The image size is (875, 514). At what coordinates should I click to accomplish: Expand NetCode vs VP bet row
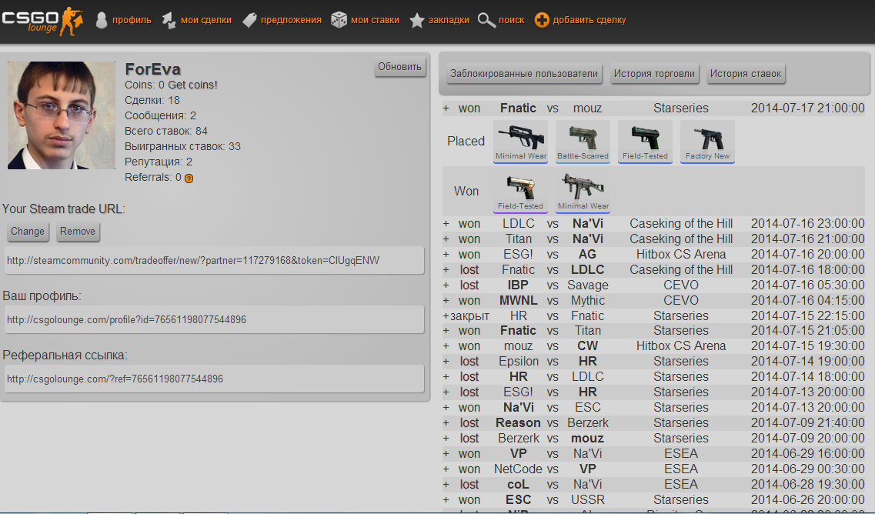pyautogui.click(x=446, y=469)
